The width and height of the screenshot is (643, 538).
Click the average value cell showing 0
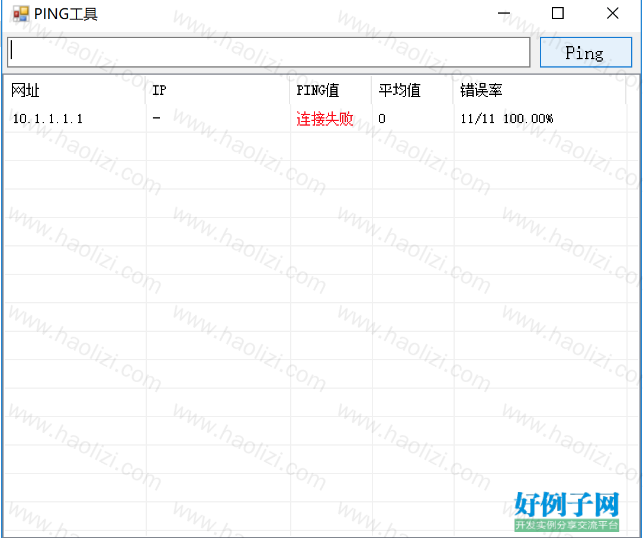click(x=382, y=119)
